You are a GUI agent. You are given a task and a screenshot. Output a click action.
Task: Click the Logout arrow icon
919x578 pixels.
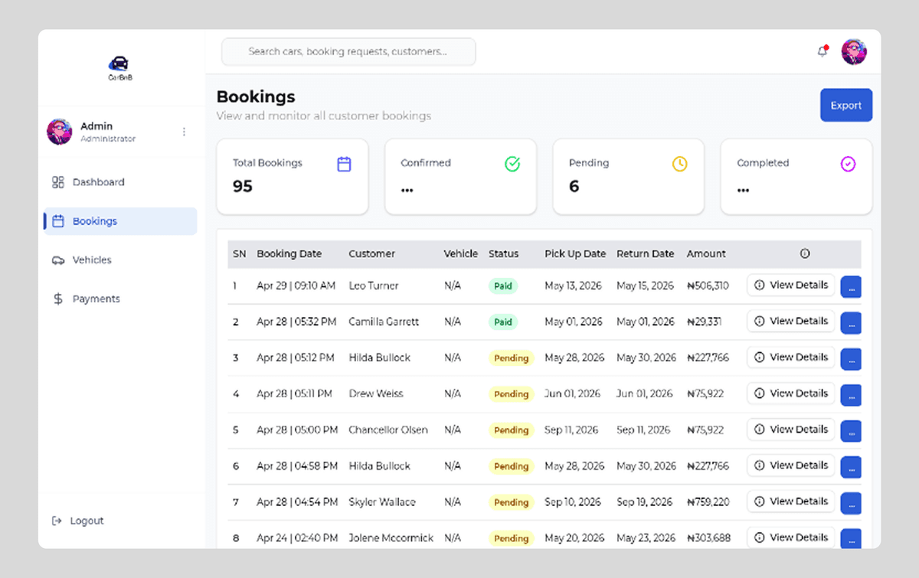coord(56,521)
